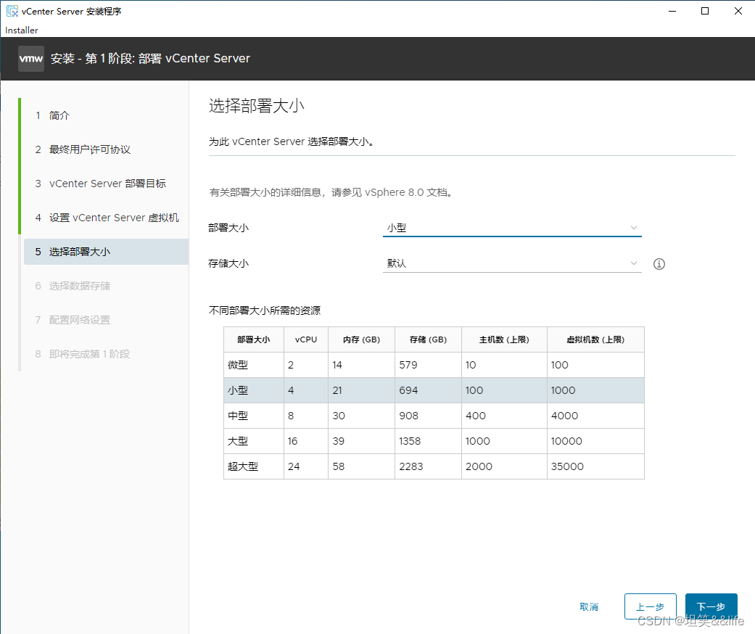Click the 小型 row label in table
Image resolution: width=755 pixels, height=634 pixels.
238,391
